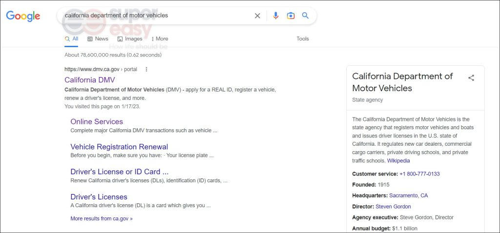Select the All search tab

coord(71,39)
